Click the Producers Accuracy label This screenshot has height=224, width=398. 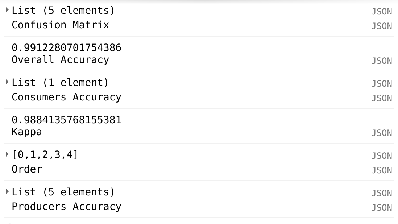coord(66,206)
